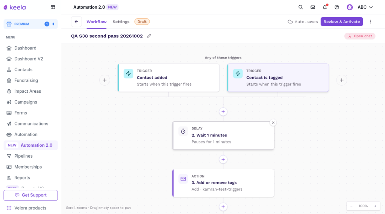Add step below the Action node

pyautogui.click(x=223, y=207)
